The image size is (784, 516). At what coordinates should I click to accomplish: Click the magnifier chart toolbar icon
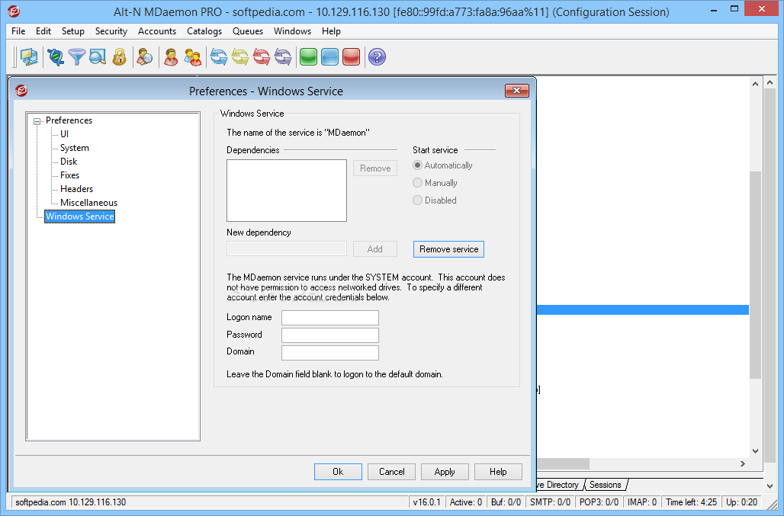coord(98,57)
